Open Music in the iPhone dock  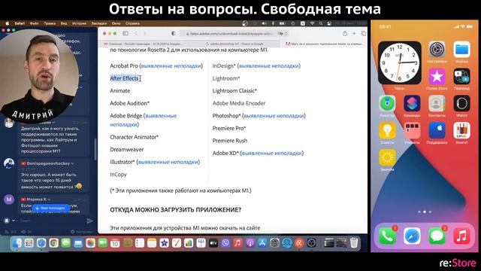[461, 236]
